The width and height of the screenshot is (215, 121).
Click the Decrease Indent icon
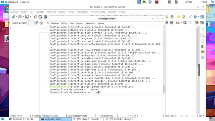202,23
